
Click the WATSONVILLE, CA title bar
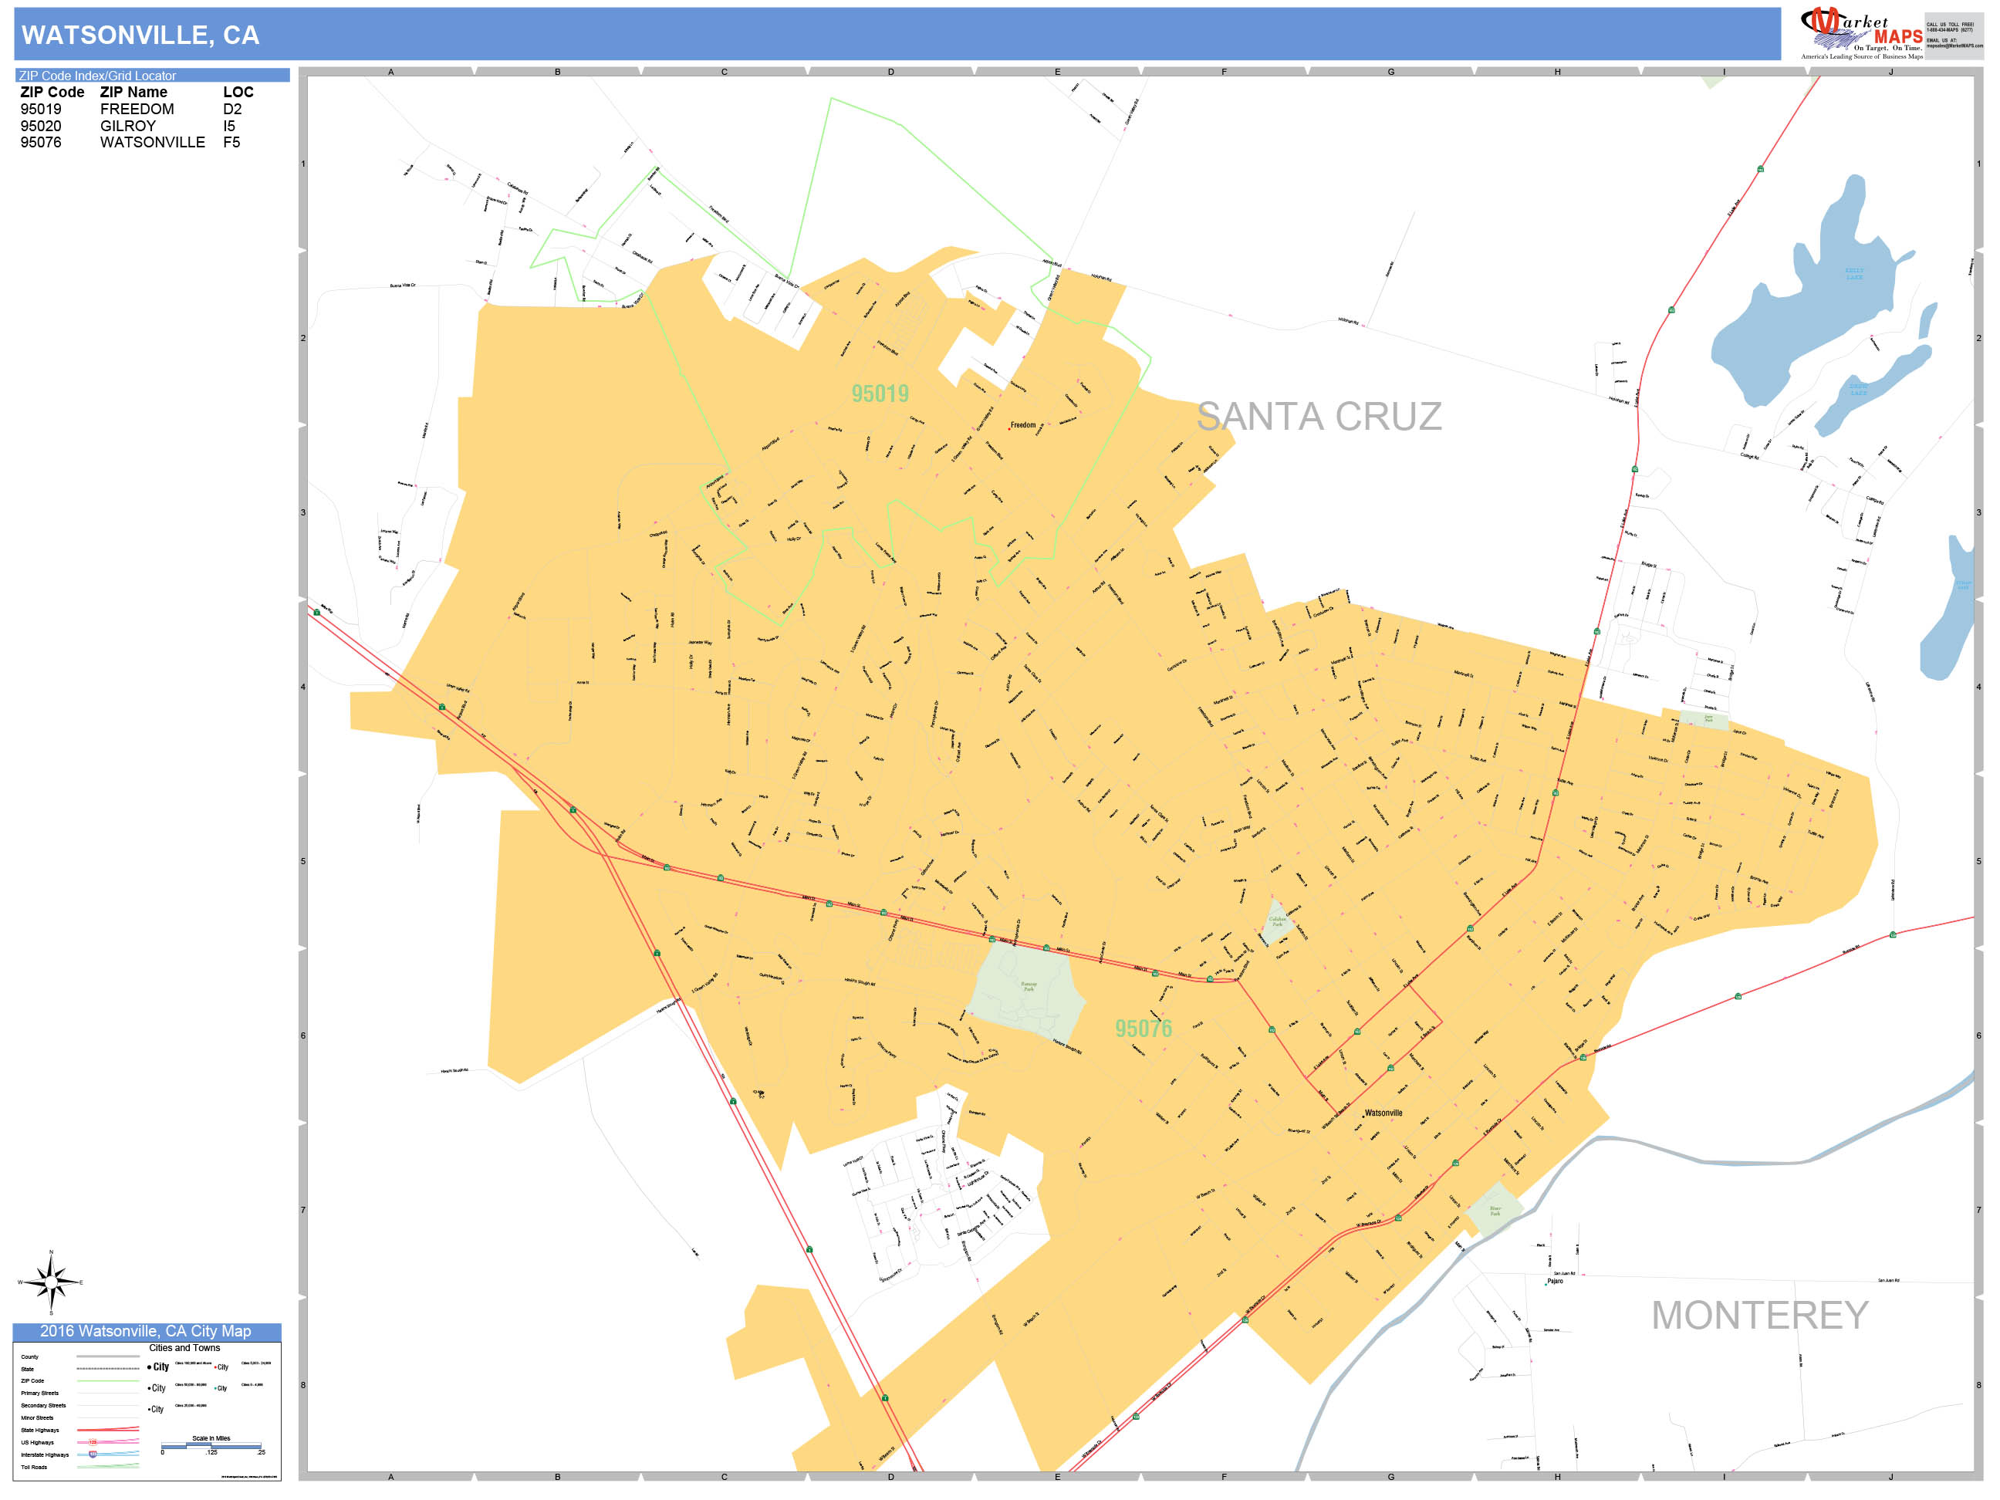(140, 35)
